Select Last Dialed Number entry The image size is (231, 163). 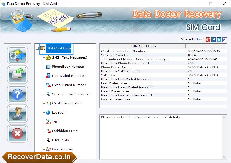click(68, 76)
